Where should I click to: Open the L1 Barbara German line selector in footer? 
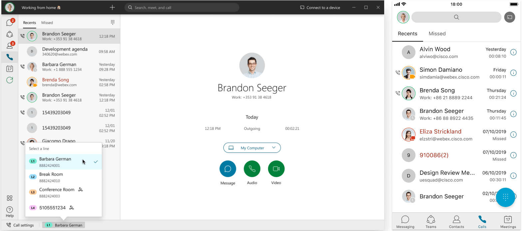64,225
